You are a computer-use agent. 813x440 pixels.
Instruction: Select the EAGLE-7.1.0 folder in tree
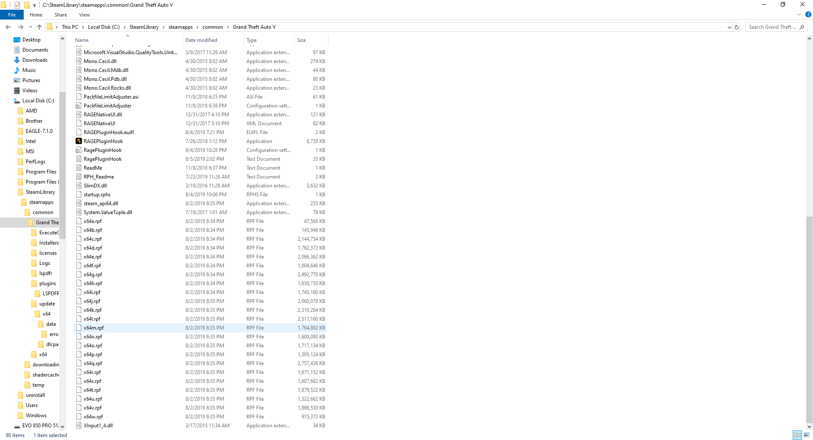[x=39, y=131]
